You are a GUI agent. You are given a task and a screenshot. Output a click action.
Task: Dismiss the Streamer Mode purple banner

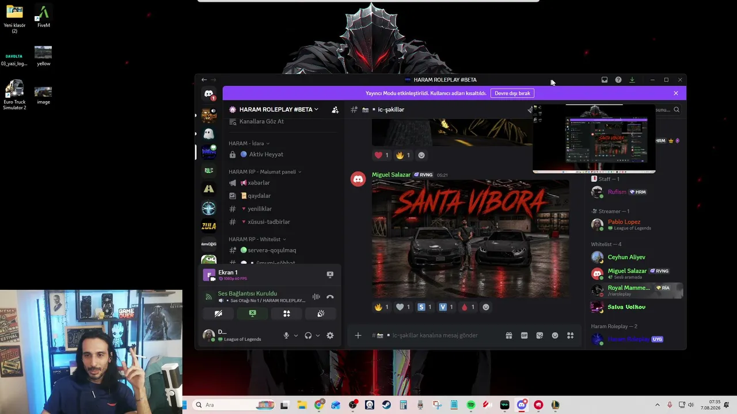[x=676, y=93]
